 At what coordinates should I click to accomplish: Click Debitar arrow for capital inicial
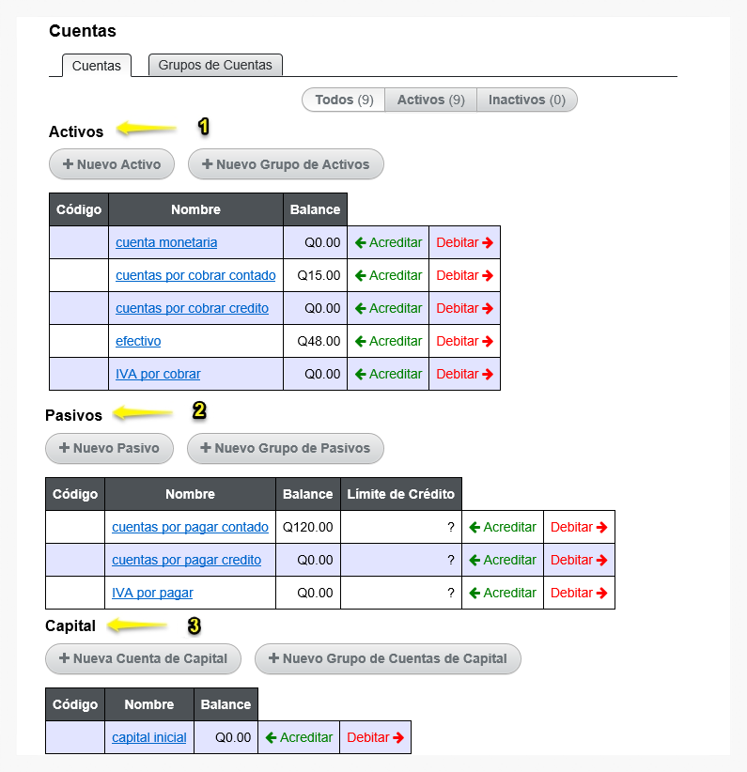pos(398,737)
